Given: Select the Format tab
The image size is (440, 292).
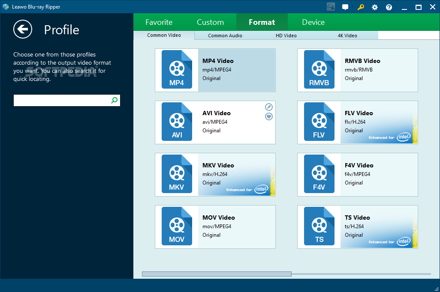Looking at the screenshot, I should tap(262, 22).
